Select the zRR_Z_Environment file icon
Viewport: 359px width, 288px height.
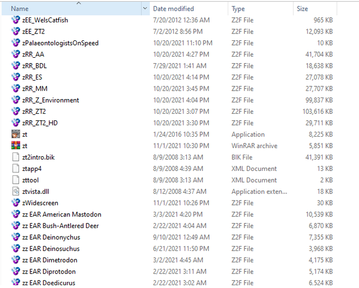[16, 100]
